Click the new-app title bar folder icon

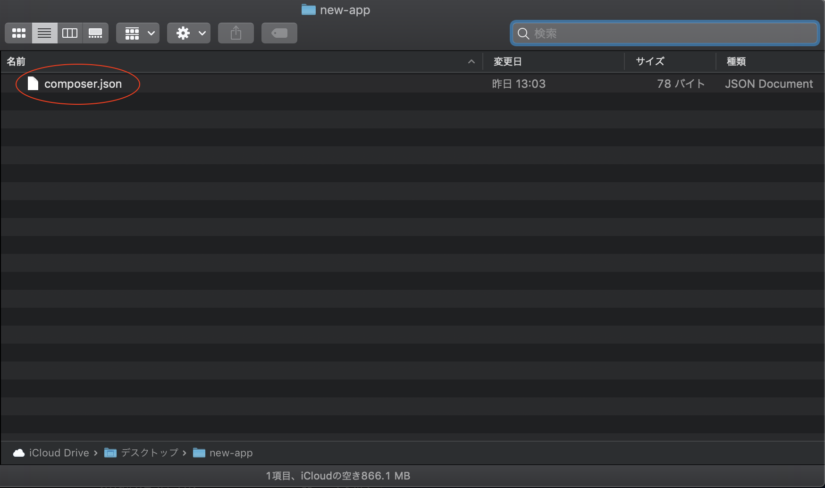point(309,9)
